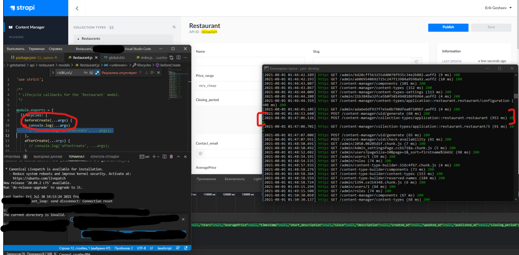Open the search icon in Collection Types panel
Screen dimensions: 519x255
coord(174,27)
